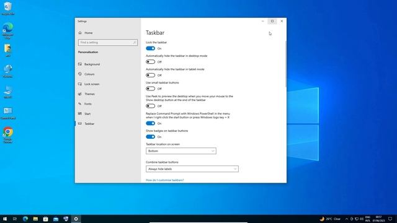Toggle Use small taskbar buttons
Image resolution: width=397 pixels, height=223 pixels.
pyautogui.click(x=150, y=89)
